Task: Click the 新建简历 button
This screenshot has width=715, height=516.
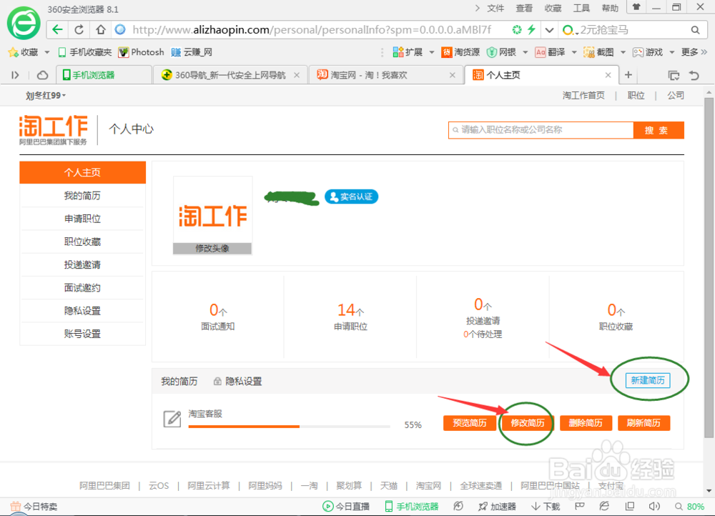Action: tap(648, 380)
